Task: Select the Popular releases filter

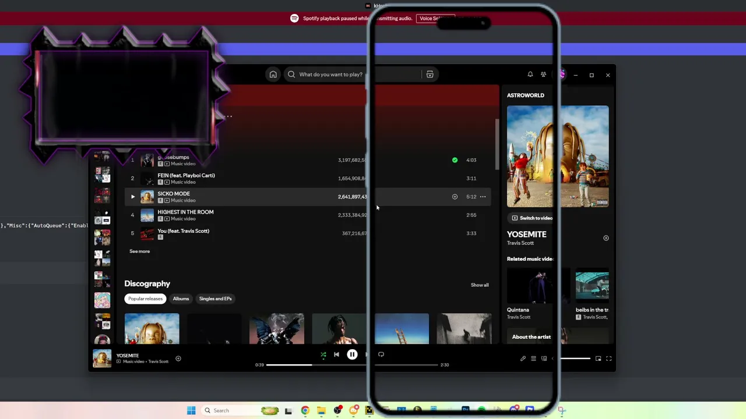Action: 145,299
